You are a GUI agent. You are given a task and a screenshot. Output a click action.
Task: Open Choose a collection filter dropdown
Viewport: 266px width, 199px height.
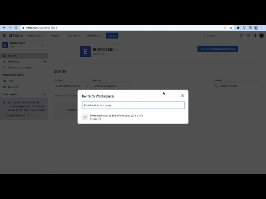click(x=110, y=86)
